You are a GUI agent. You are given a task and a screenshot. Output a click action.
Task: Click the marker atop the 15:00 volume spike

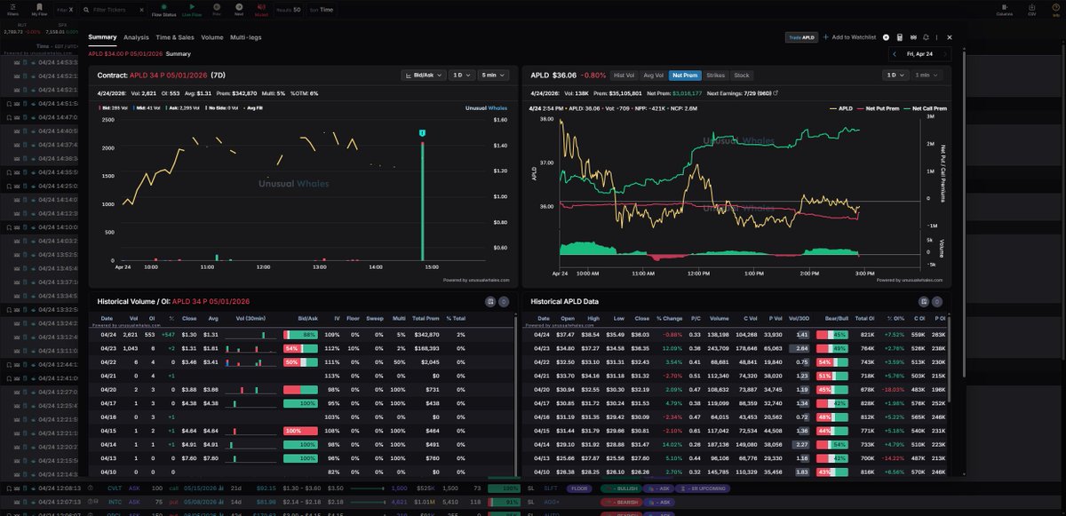pyautogui.click(x=423, y=132)
